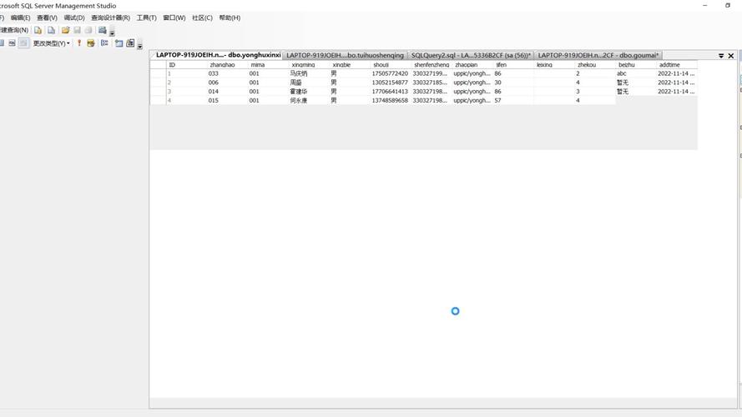Click the Add Group By icon
The height and width of the screenshot is (417, 742).
104,43
